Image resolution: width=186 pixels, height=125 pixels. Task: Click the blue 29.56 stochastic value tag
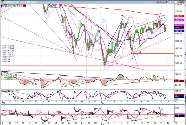pos(179,97)
